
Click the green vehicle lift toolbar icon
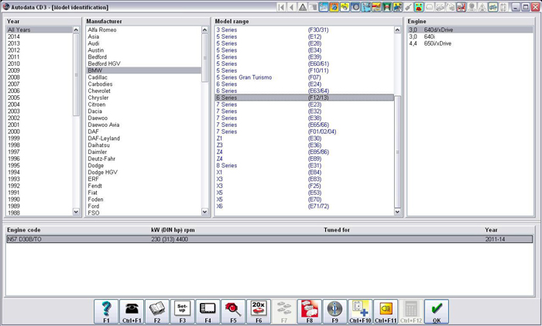[x=387, y=7]
